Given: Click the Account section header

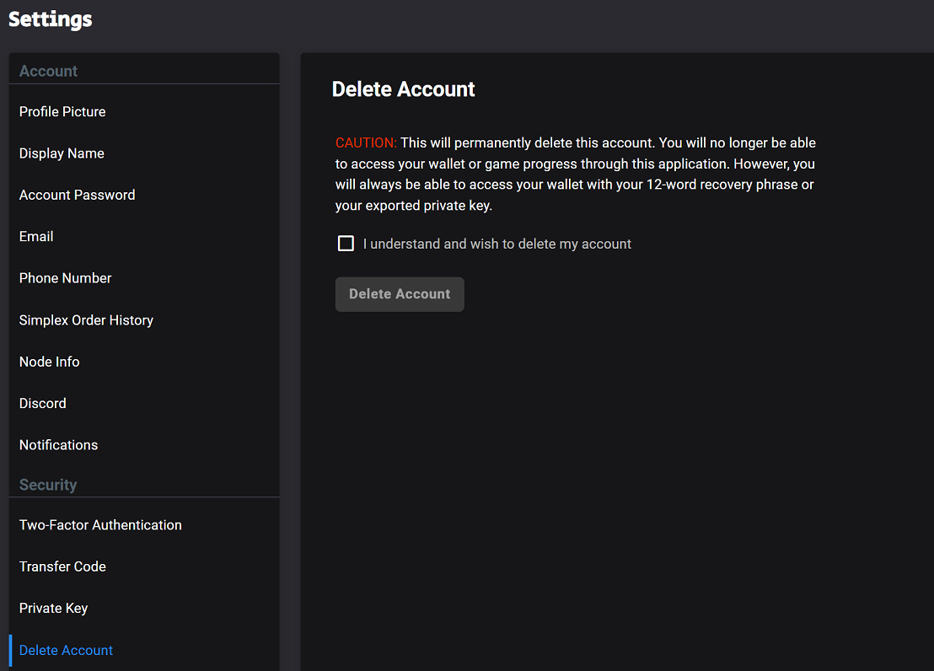Looking at the screenshot, I should [48, 72].
